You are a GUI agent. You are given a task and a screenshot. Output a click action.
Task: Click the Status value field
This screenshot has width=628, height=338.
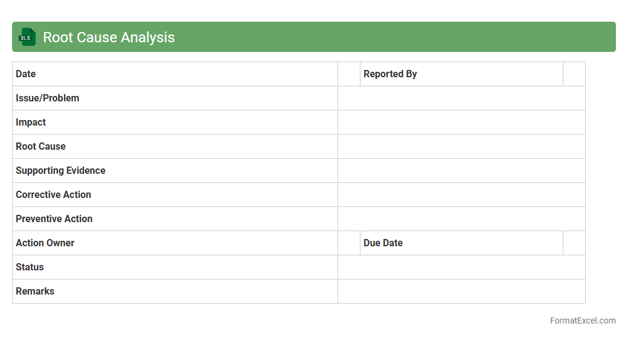point(461,267)
